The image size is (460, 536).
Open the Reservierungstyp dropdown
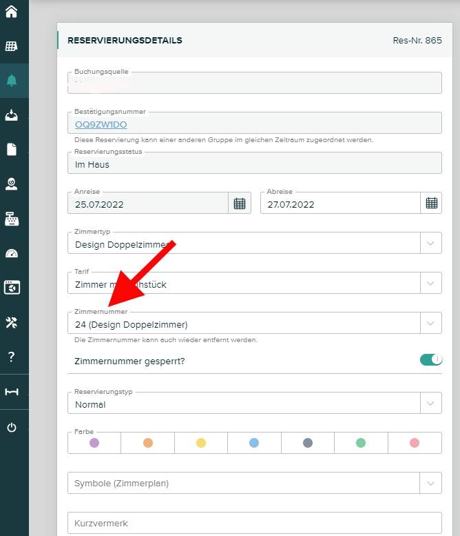point(430,403)
